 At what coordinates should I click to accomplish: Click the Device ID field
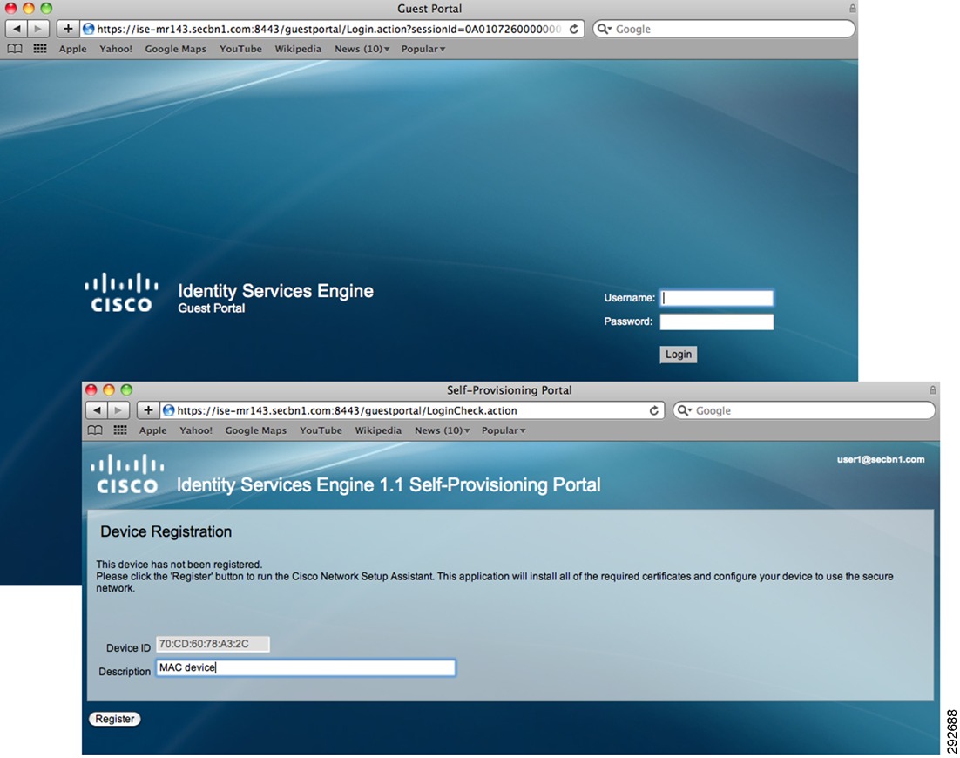pyautogui.click(x=213, y=644)
